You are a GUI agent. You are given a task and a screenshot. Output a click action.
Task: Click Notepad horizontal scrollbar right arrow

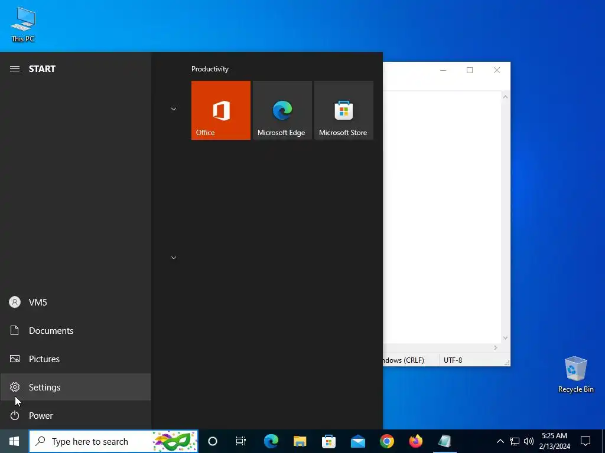[496, 348]
